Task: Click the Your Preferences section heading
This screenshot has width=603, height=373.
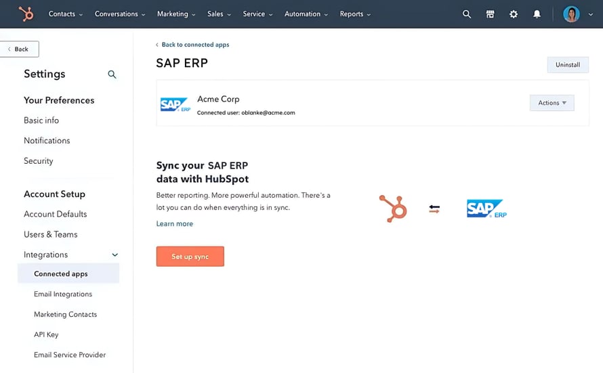Action: coord(59,100)
